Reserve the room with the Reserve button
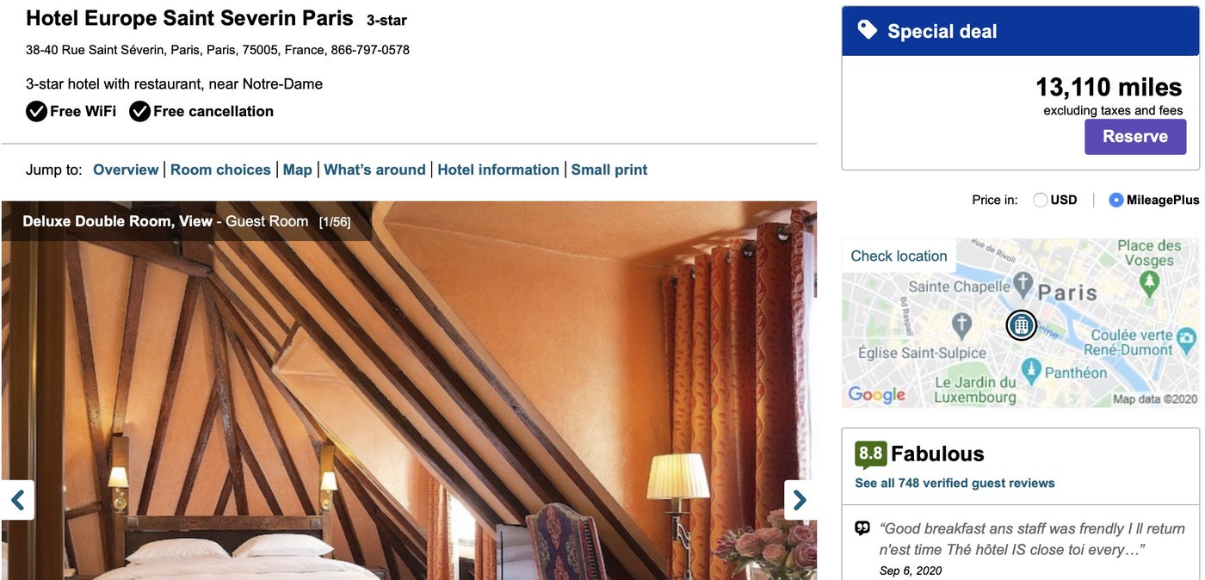Viewport: 1205px width, 580px height. coord(1135,137)
